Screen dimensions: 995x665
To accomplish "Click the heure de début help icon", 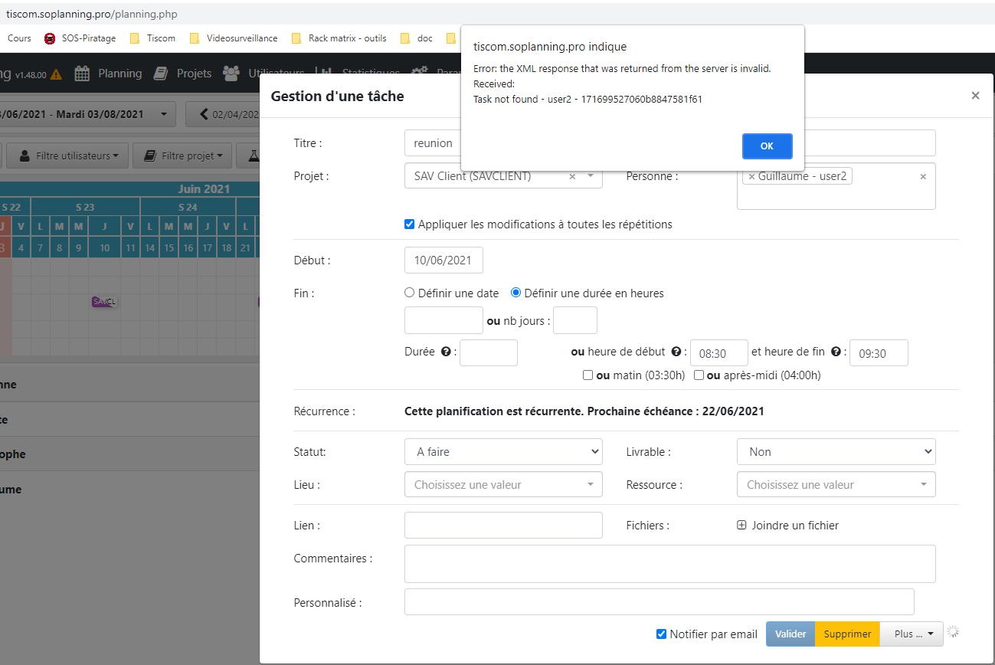I will coord(676,352).
